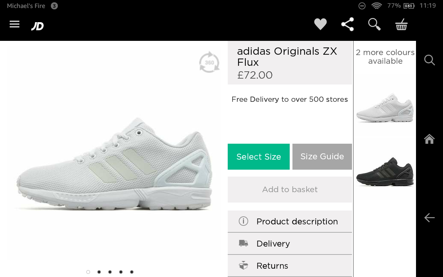Viewport: 443px width, 277px height.
Task: Open search from the top bar magnifier
Action: (x=374, y=24)
